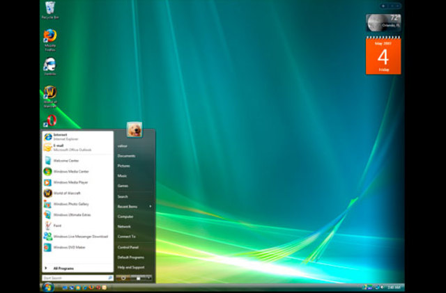
Task: Open Computer from Start menu
Action: [x=125, y=216]
